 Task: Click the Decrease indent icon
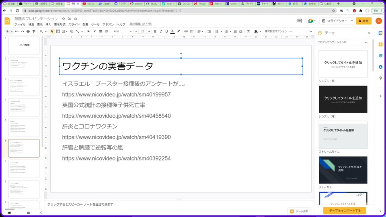pyautogui.click(x=235, y=31)
